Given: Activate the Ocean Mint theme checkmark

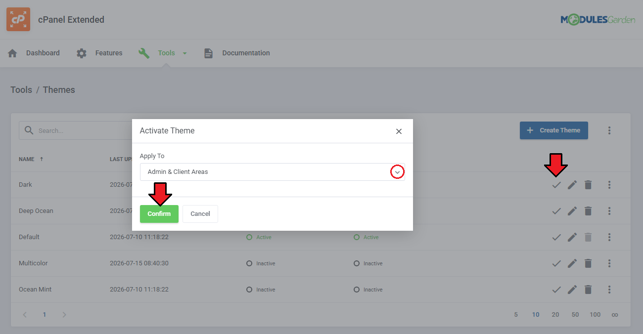Looking at the screenshot, I should tap(556, 290).
